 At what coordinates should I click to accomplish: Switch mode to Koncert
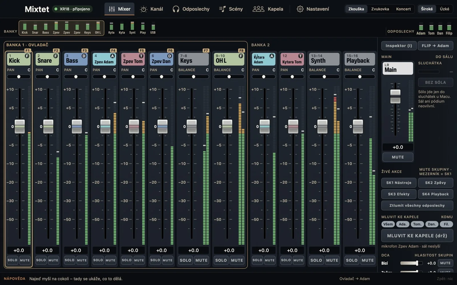[x=403, y=9]
